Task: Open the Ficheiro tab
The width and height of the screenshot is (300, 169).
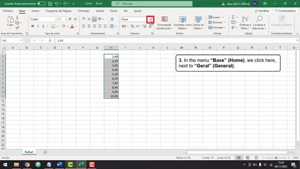Action: (8, 11)
